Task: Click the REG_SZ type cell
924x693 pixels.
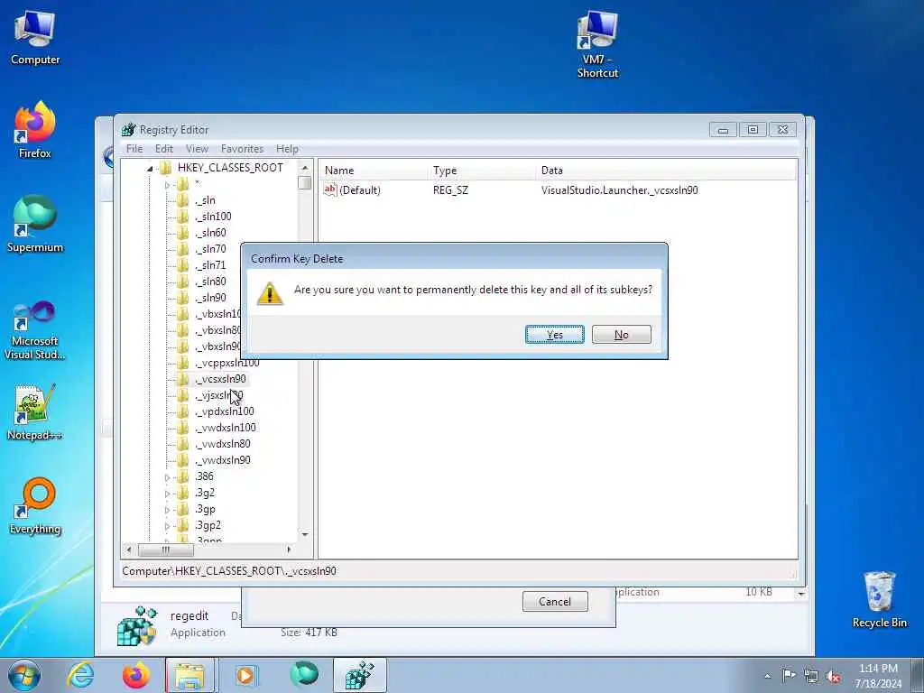Action: (x=451, y=190)
